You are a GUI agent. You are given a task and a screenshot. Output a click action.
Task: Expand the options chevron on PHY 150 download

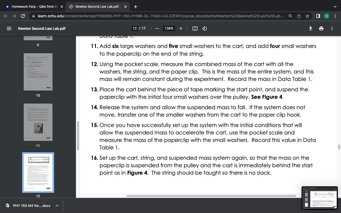(x=57, y=206)
